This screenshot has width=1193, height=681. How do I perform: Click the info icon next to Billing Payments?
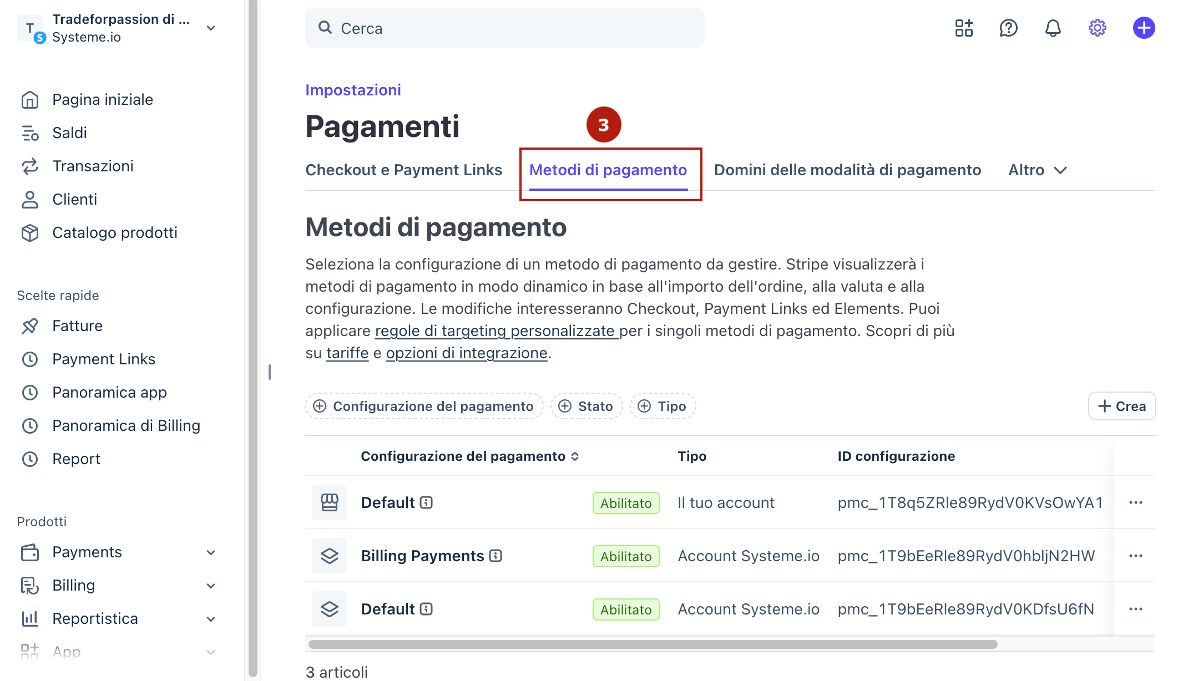(x=496, y=556)
